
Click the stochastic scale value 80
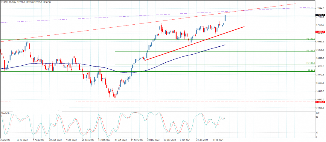[x=317, y=117]
